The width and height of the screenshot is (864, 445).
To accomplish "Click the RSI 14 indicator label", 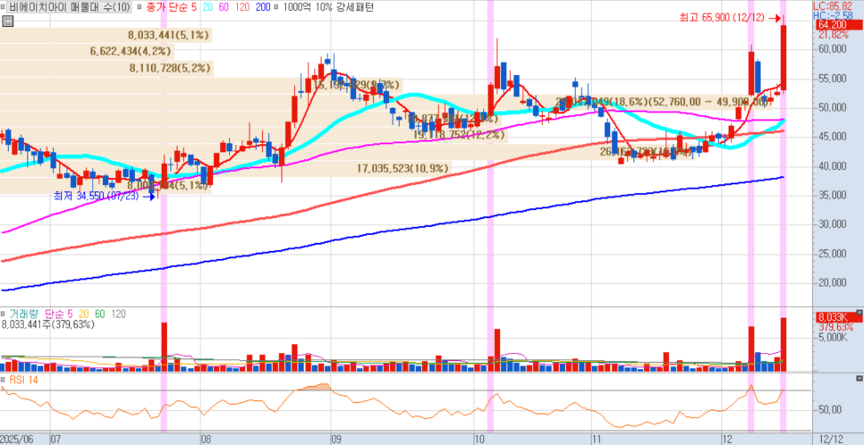I will pos(23,380).
